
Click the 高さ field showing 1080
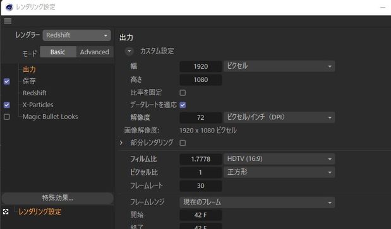[201, 80]
